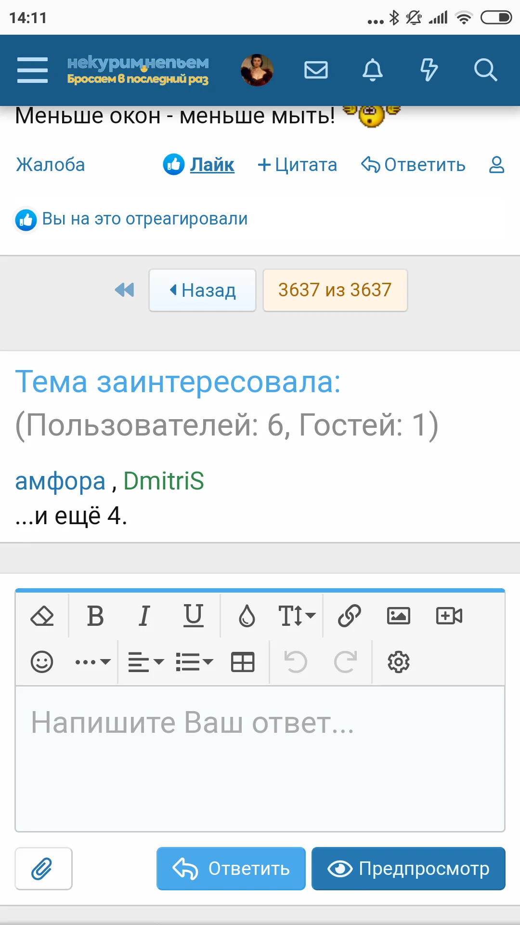
Task: Jump to first page with double arrow
Action: pos(125,290)
